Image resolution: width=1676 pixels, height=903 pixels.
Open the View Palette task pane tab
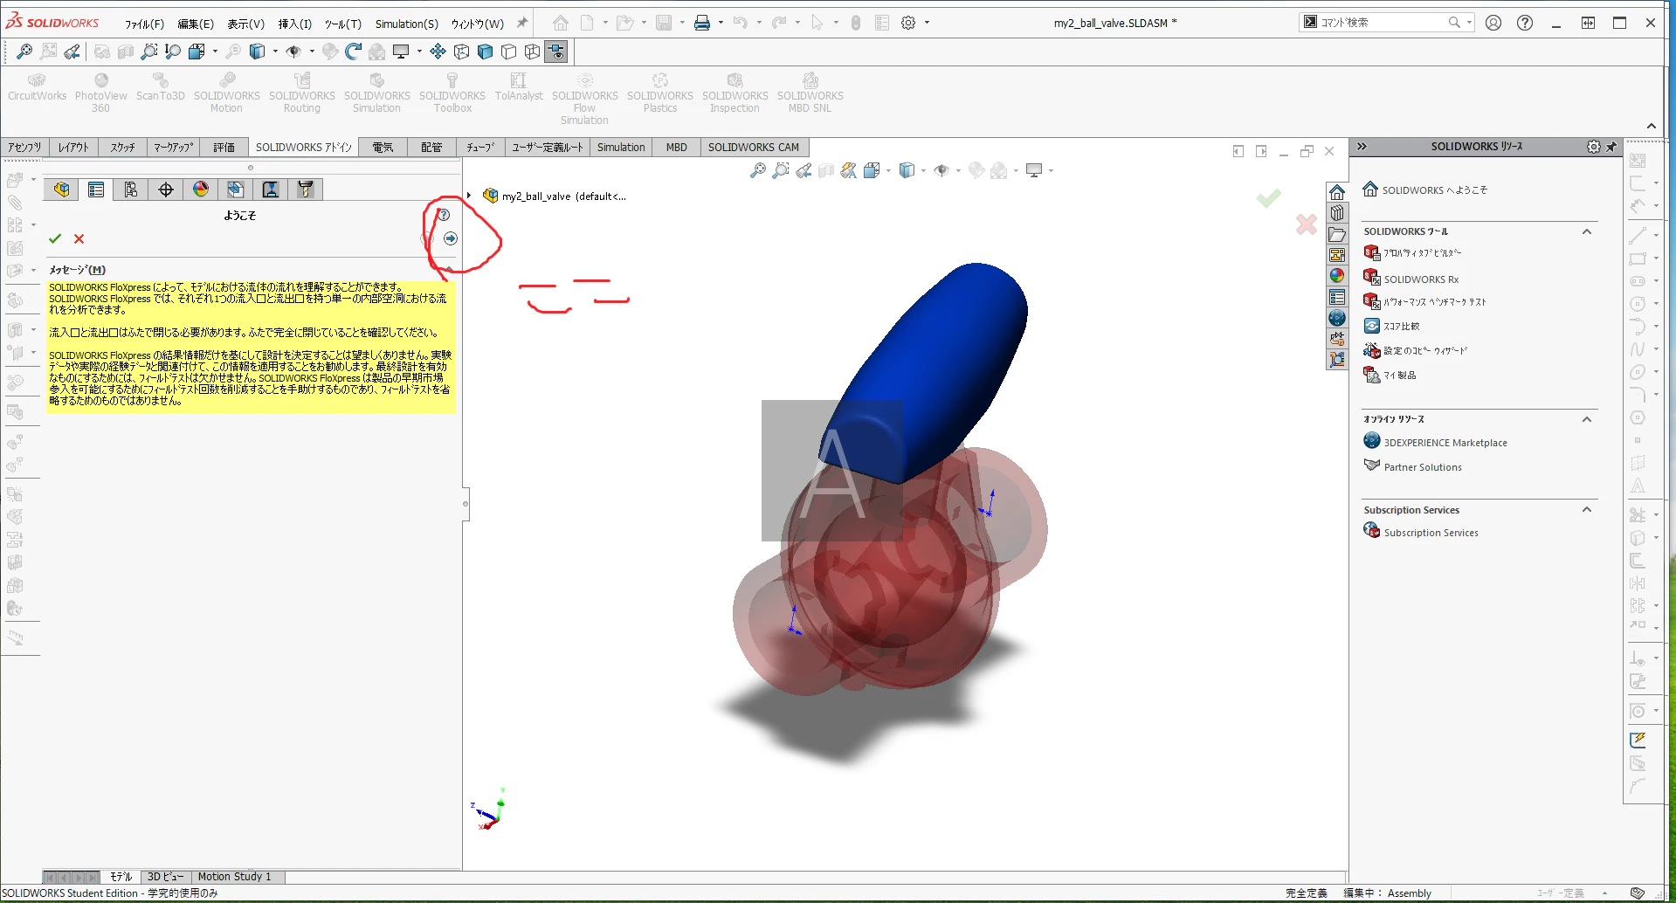(x=1337, y=255)
